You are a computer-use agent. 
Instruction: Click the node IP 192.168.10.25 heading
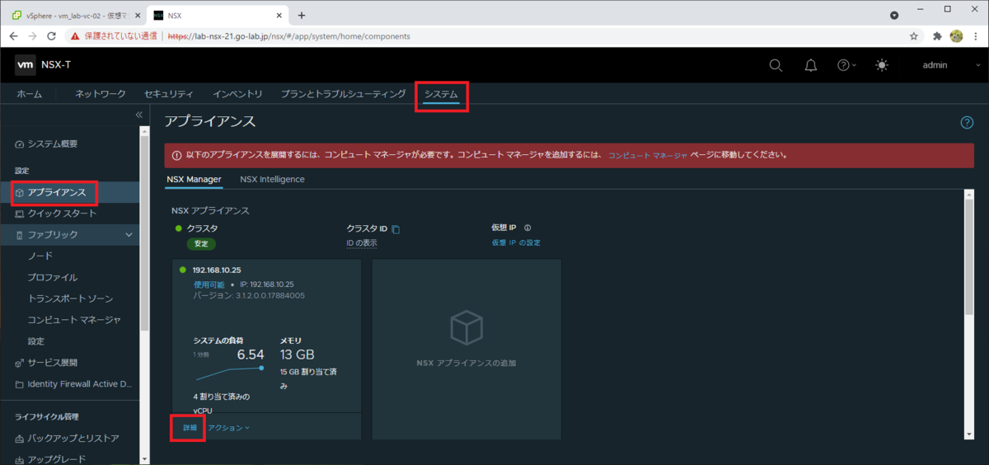coord(217,270)
